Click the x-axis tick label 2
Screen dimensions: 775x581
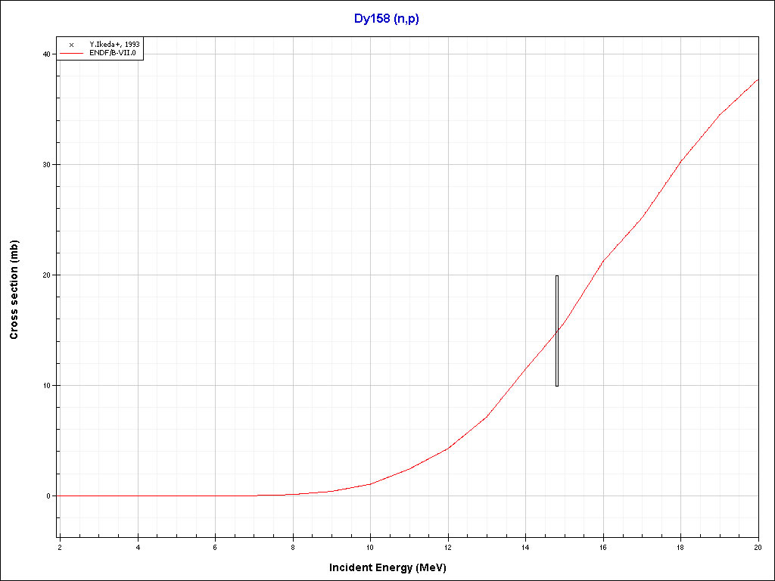click(60, 546)
